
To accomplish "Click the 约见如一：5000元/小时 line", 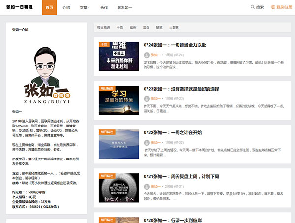I will (x=29, y=192).
